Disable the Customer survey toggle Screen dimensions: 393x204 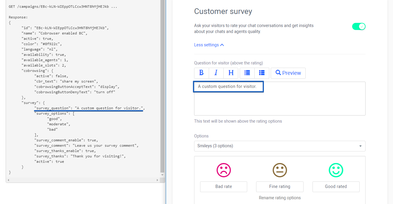359,26
